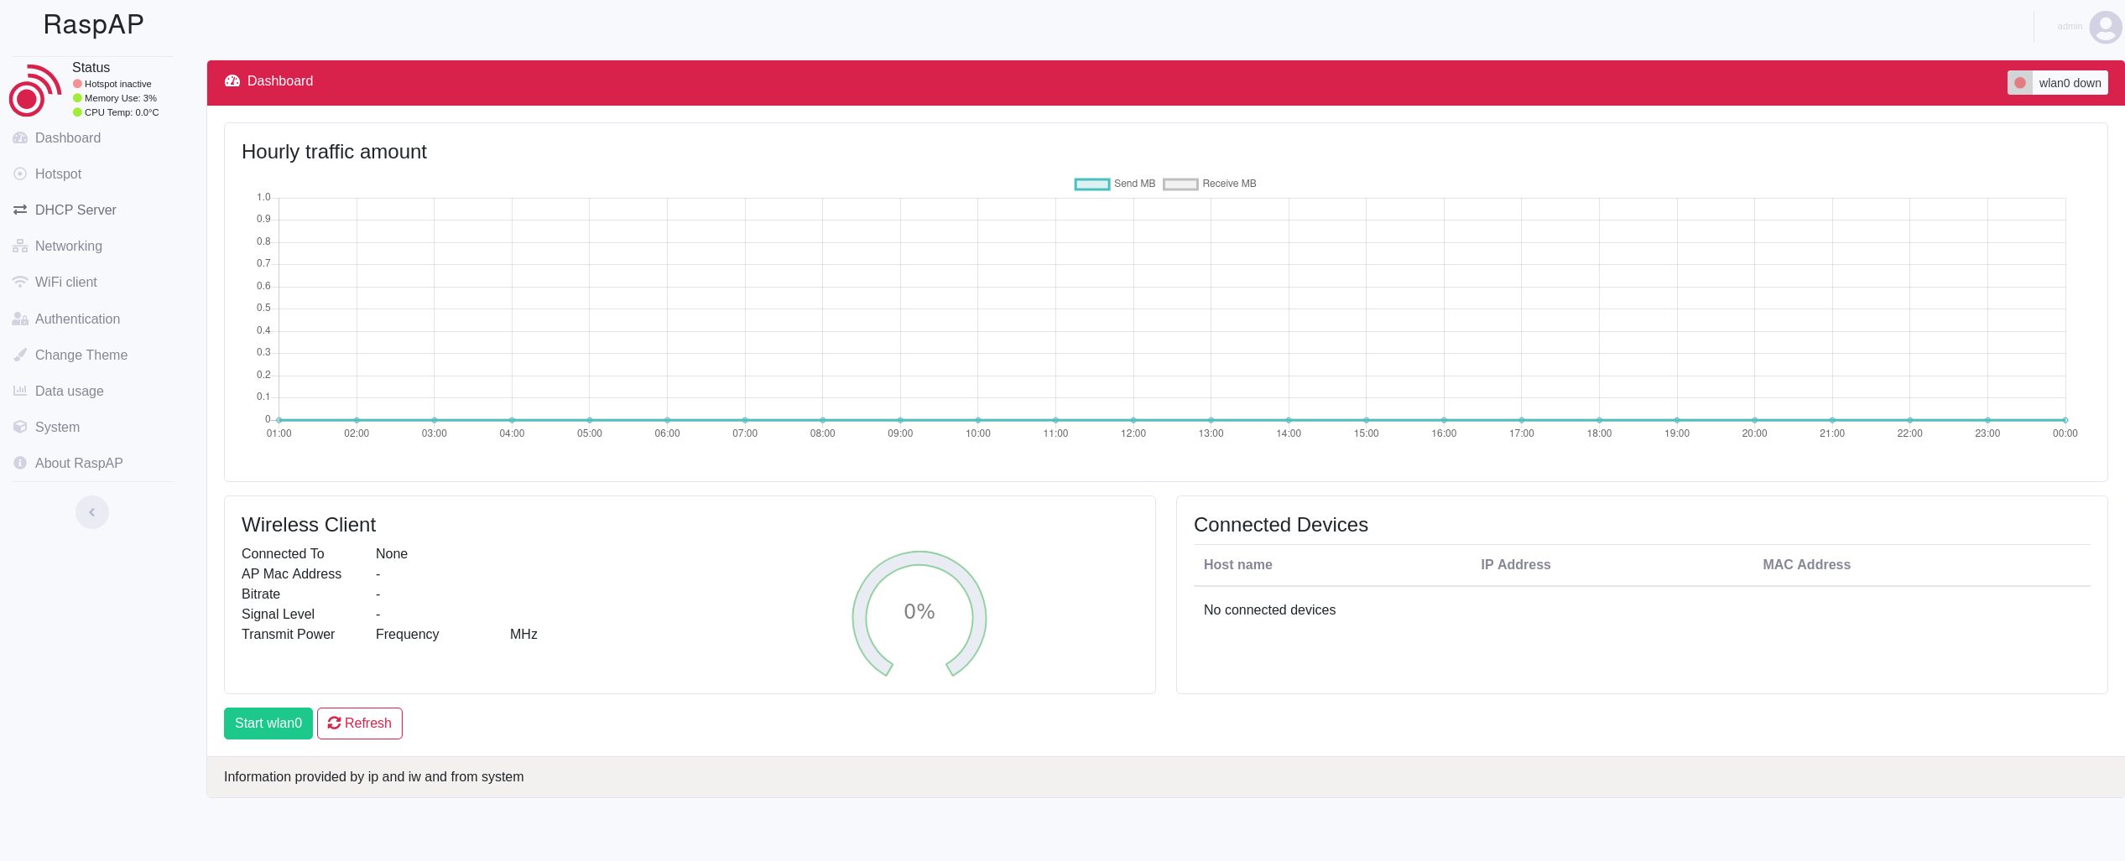
Task: Click the 'Hourly traffic amount' heading
Action: point(334,152)
